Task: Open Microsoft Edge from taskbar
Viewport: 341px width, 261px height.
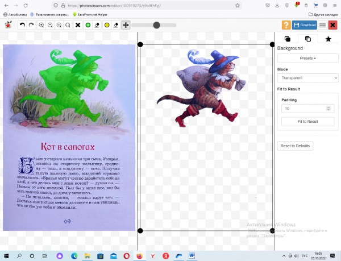Action: [x=74, y=256]
